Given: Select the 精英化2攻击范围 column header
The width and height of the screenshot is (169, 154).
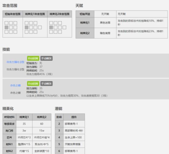Looking at the screenshot, I should point(60,14).
